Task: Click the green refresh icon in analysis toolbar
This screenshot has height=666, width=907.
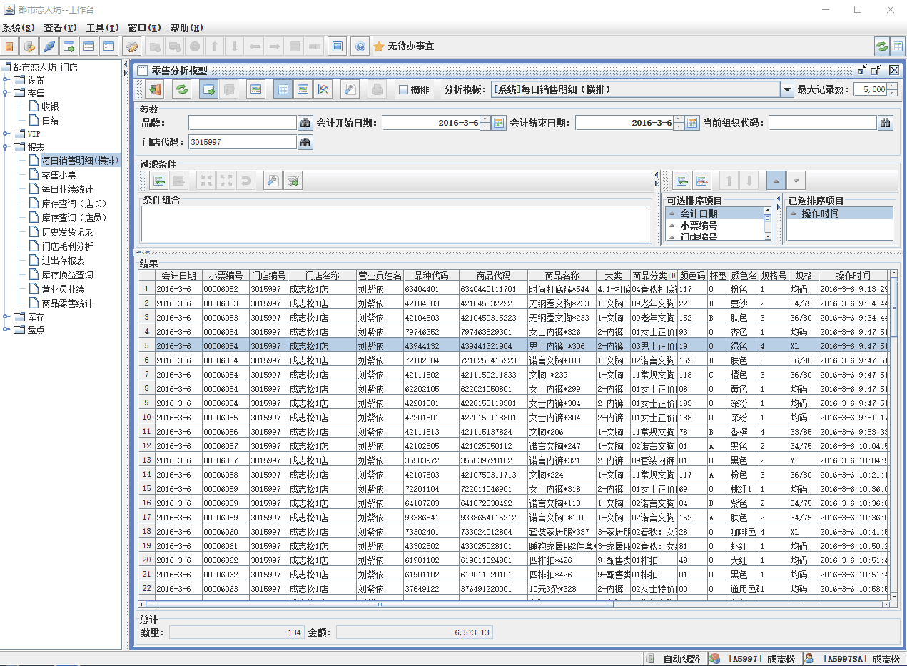Action: (x=183, y=89)
